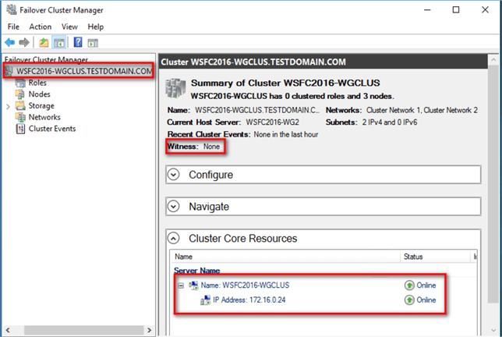Click the main pane scroll-up arrow

click(493, 59)
